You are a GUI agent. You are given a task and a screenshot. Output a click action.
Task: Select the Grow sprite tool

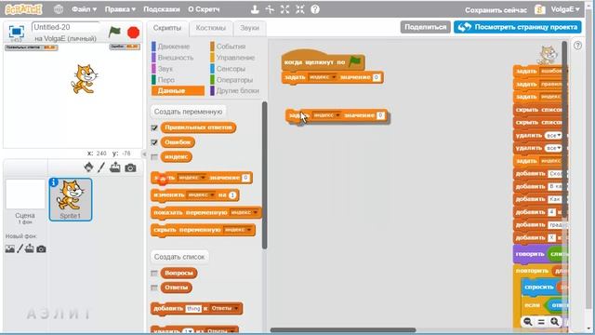(x=284, y=9)
